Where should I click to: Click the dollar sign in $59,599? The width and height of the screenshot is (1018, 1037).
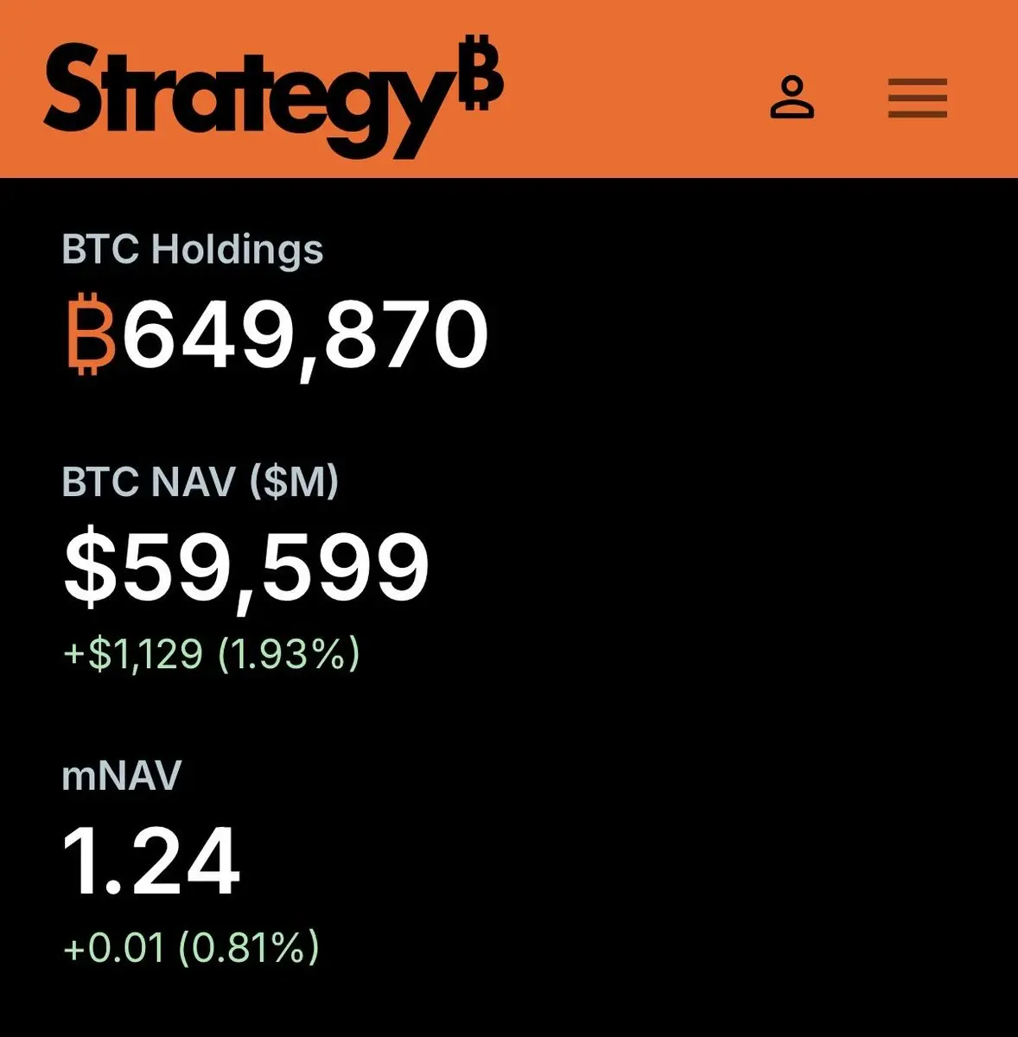[x=89, y=568]
